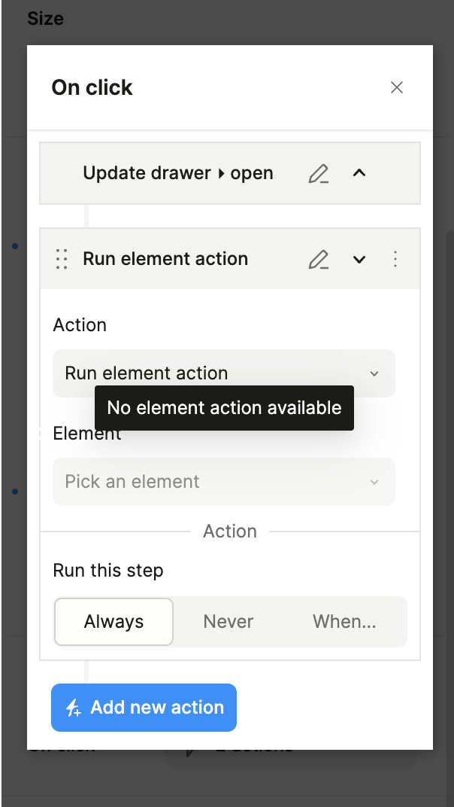Set Run this step to Always
The image size is (454, 807).
pyautogui.click(x=113, y=622)
